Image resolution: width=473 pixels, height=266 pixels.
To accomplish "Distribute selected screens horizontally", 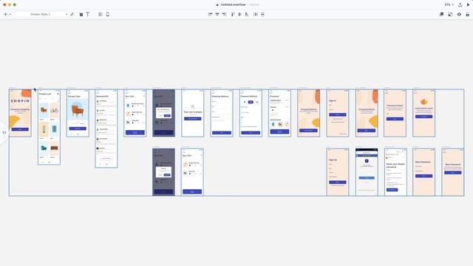I will [x=256, y=14].
